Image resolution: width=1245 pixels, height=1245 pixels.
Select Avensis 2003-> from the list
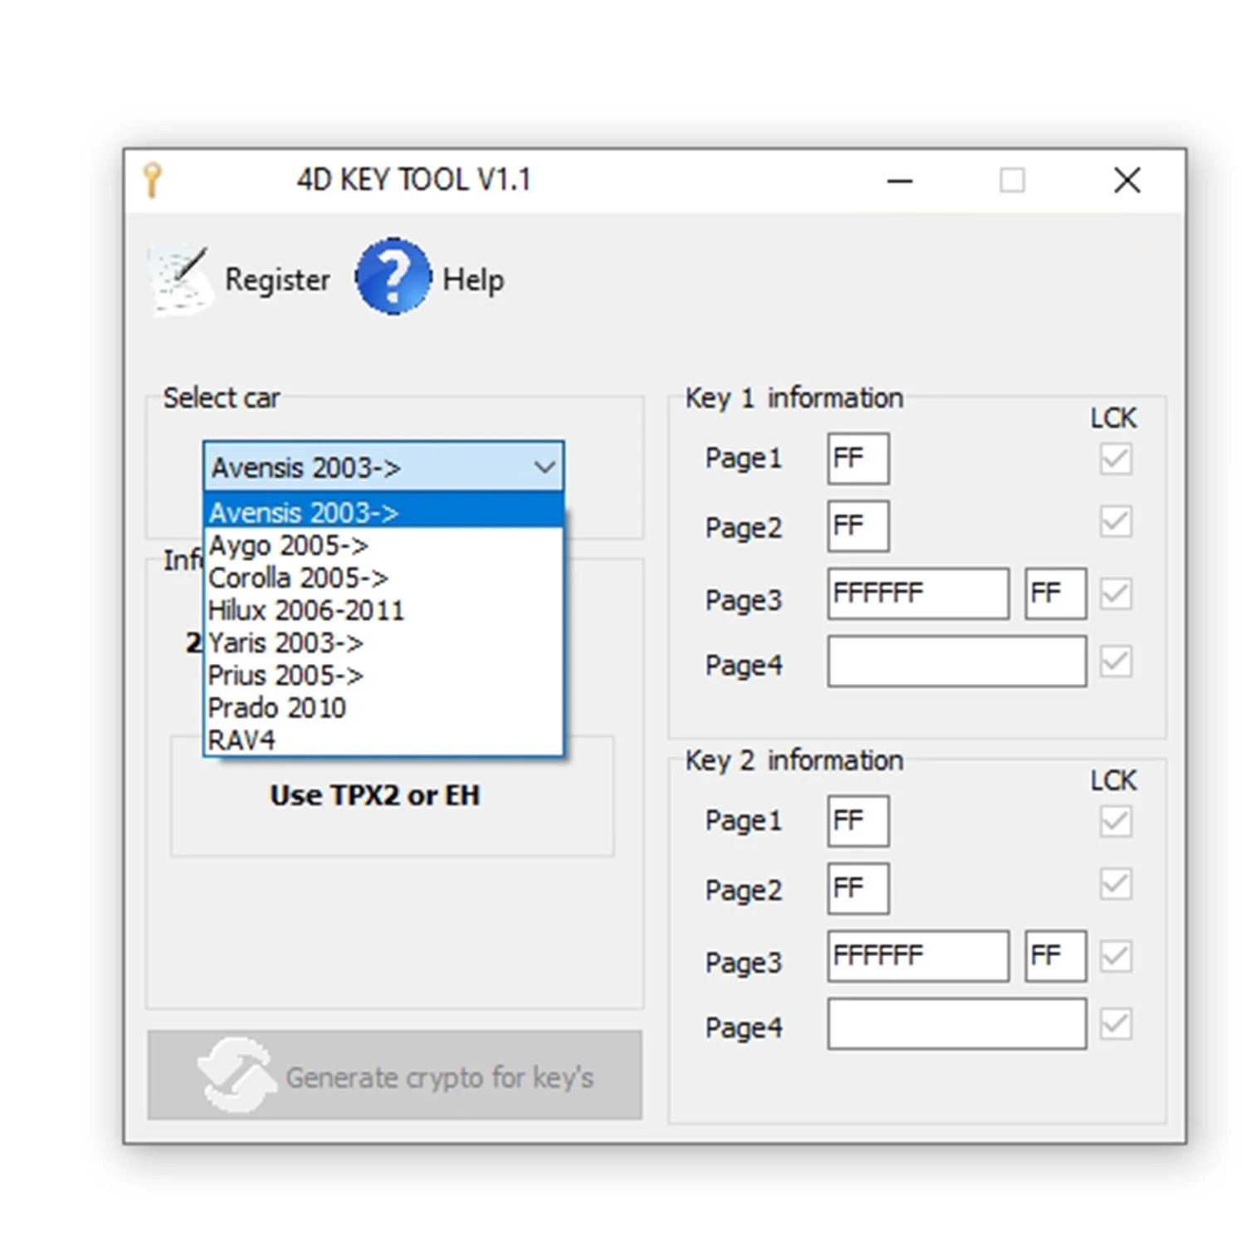pyautogui.click(x=383, y=512)
